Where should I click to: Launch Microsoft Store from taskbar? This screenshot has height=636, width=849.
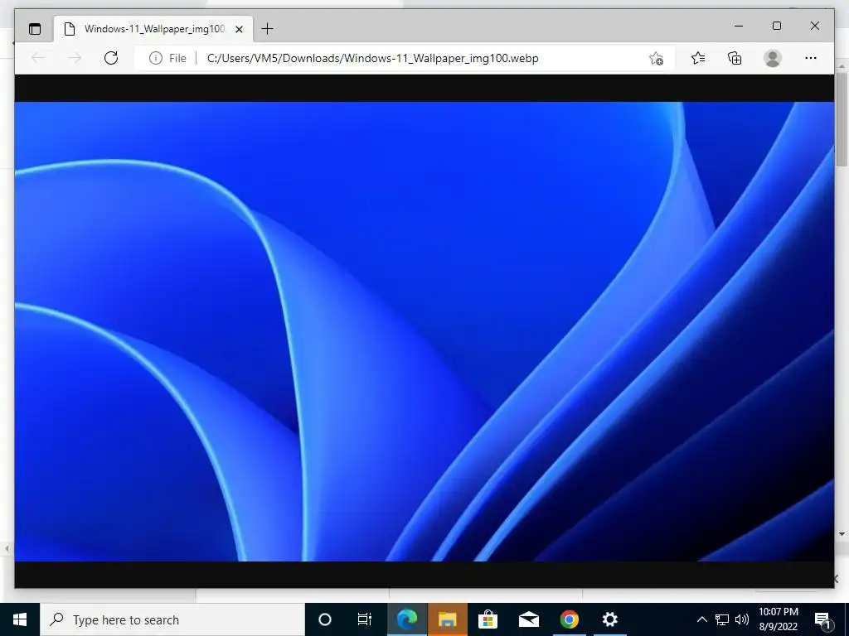click(488, 619)
